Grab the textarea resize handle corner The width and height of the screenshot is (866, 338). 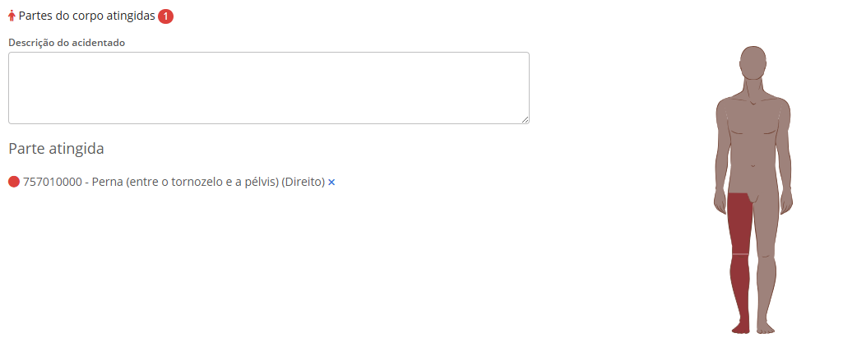coord(525,119)
